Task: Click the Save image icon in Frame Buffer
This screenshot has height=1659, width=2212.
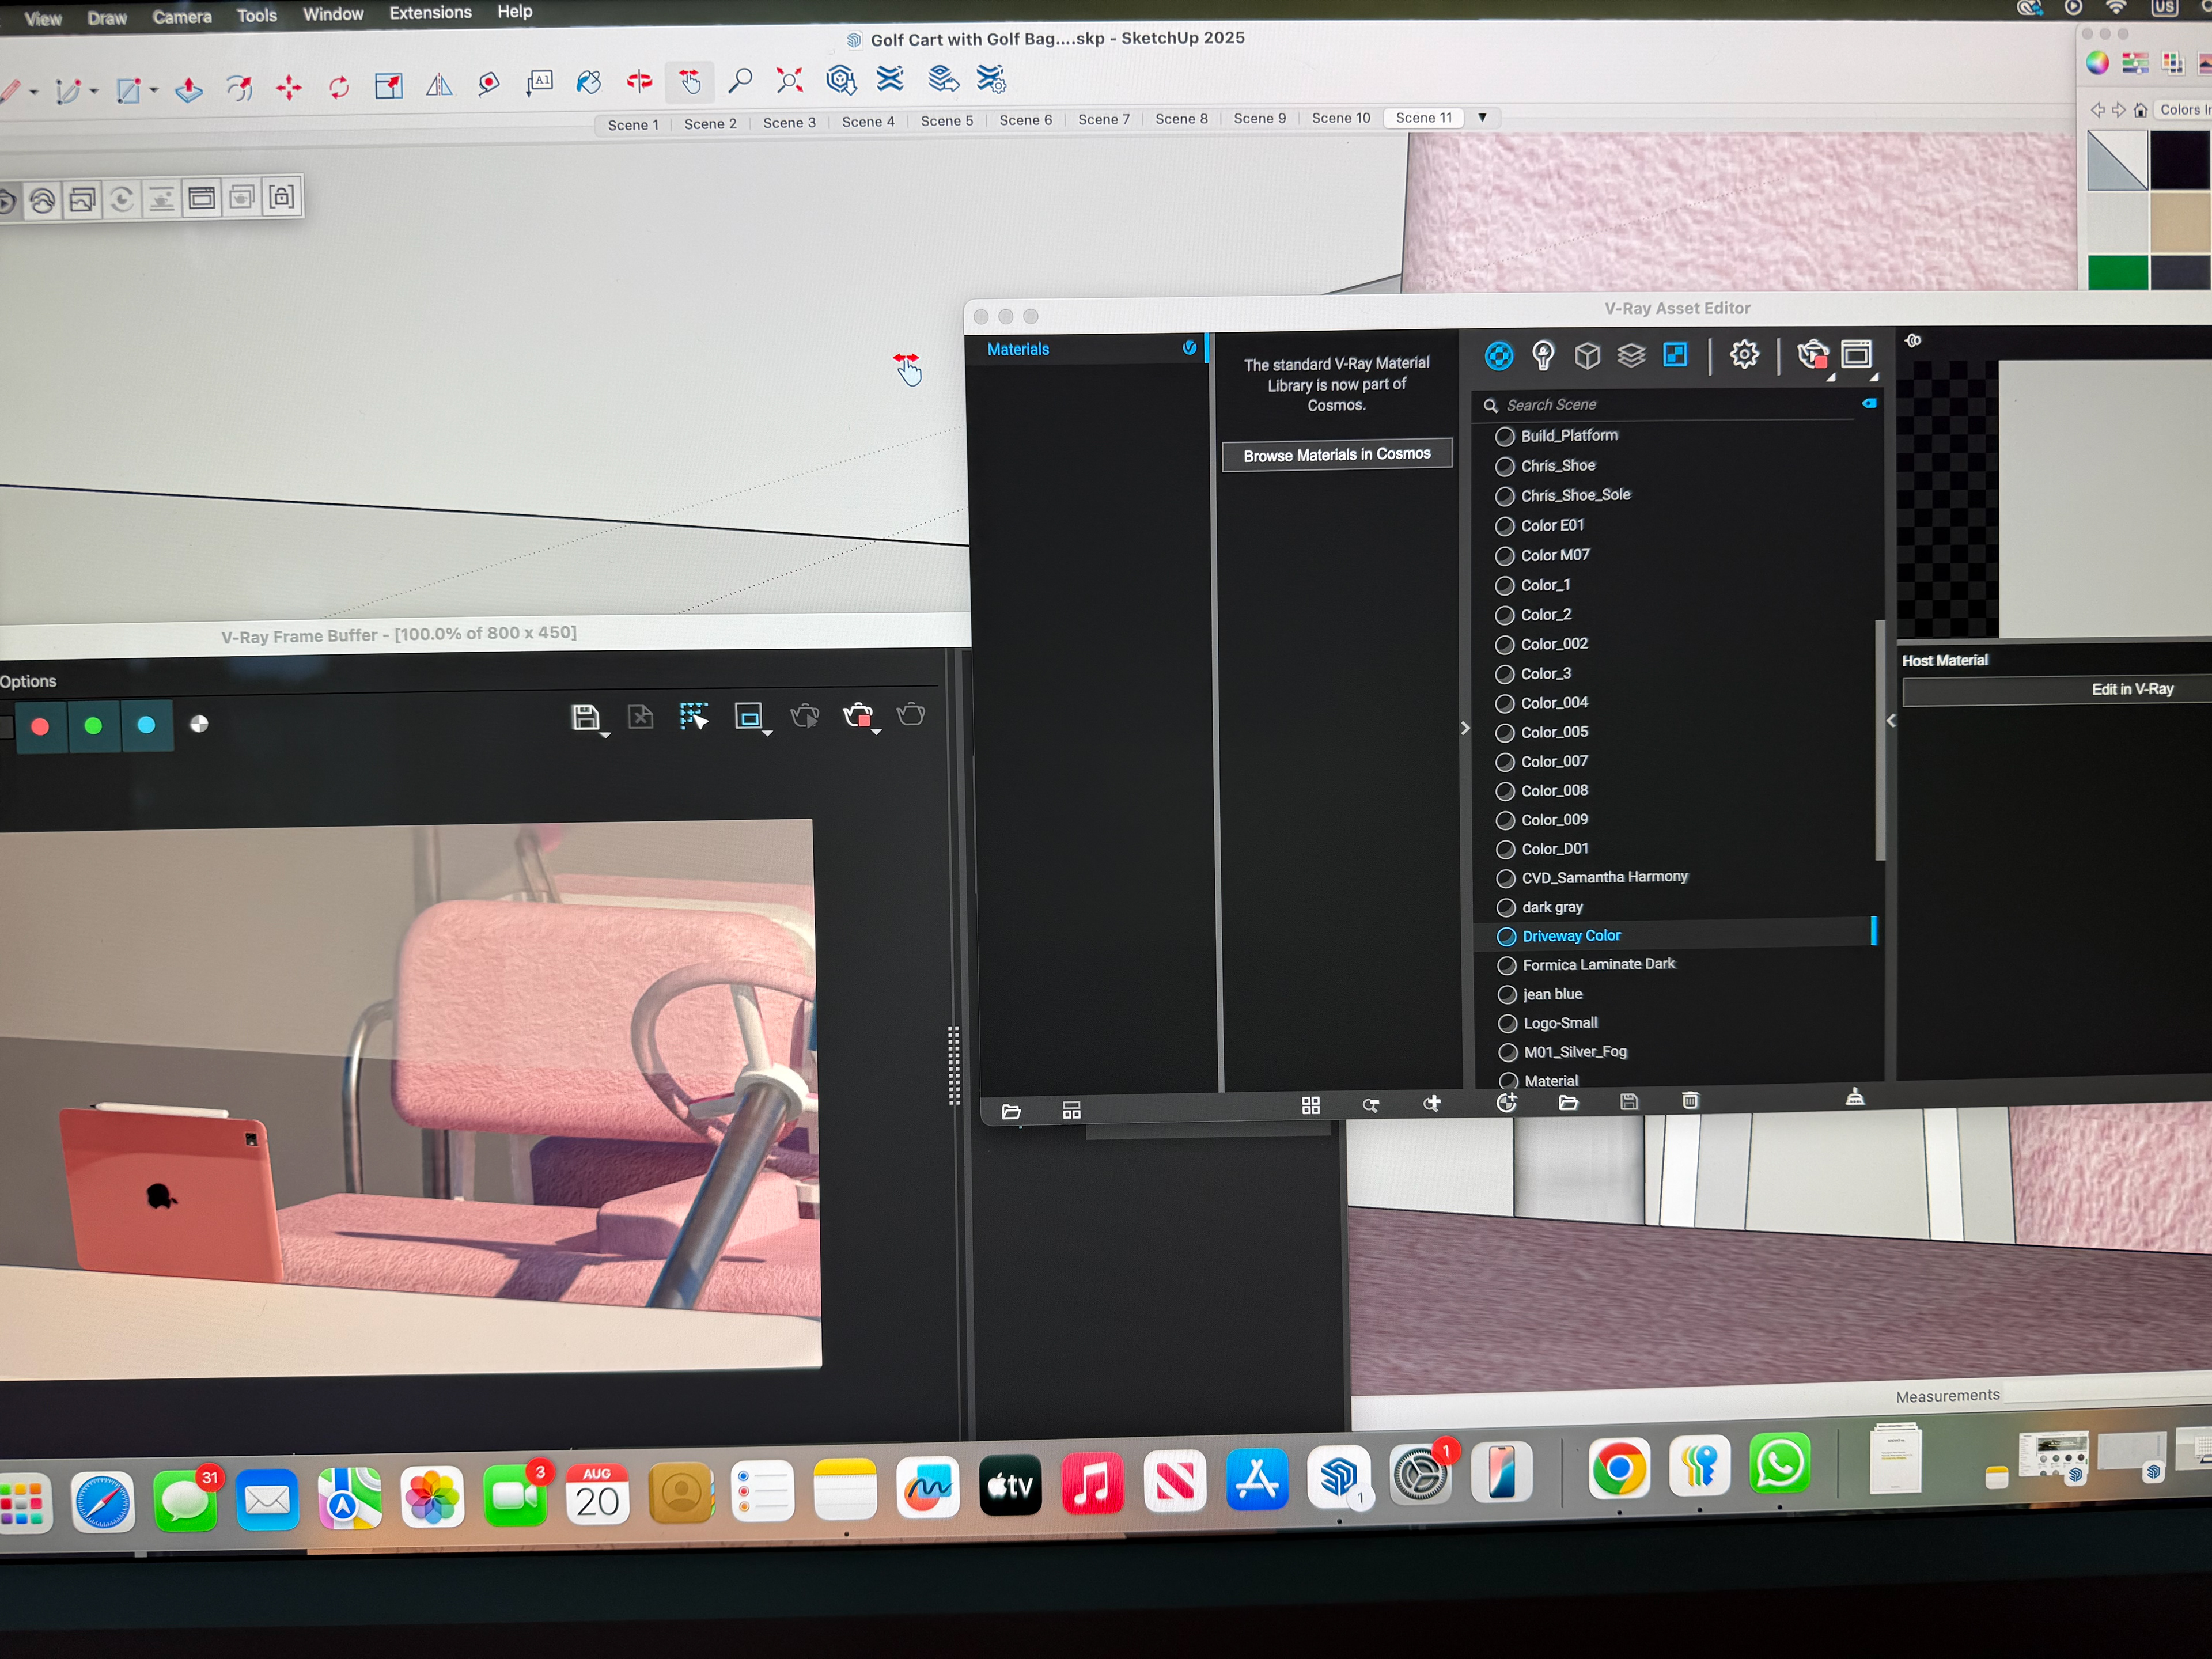Action: click(585, 717)
